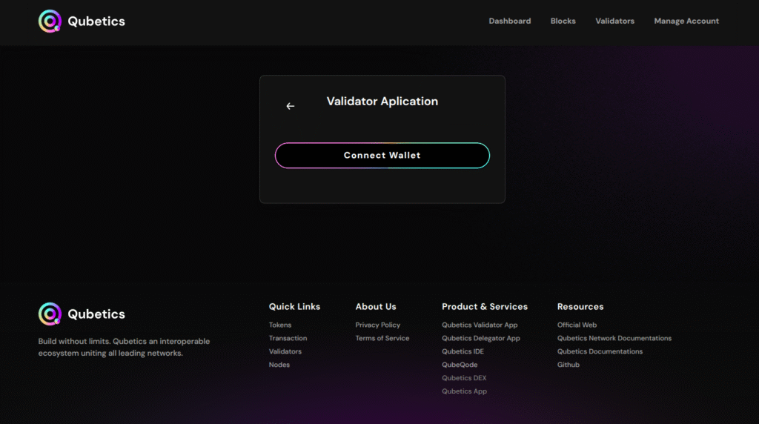The image size is (759, 424).
Task: Open Qubetics Validator App link
Action: tap(480, 325)
